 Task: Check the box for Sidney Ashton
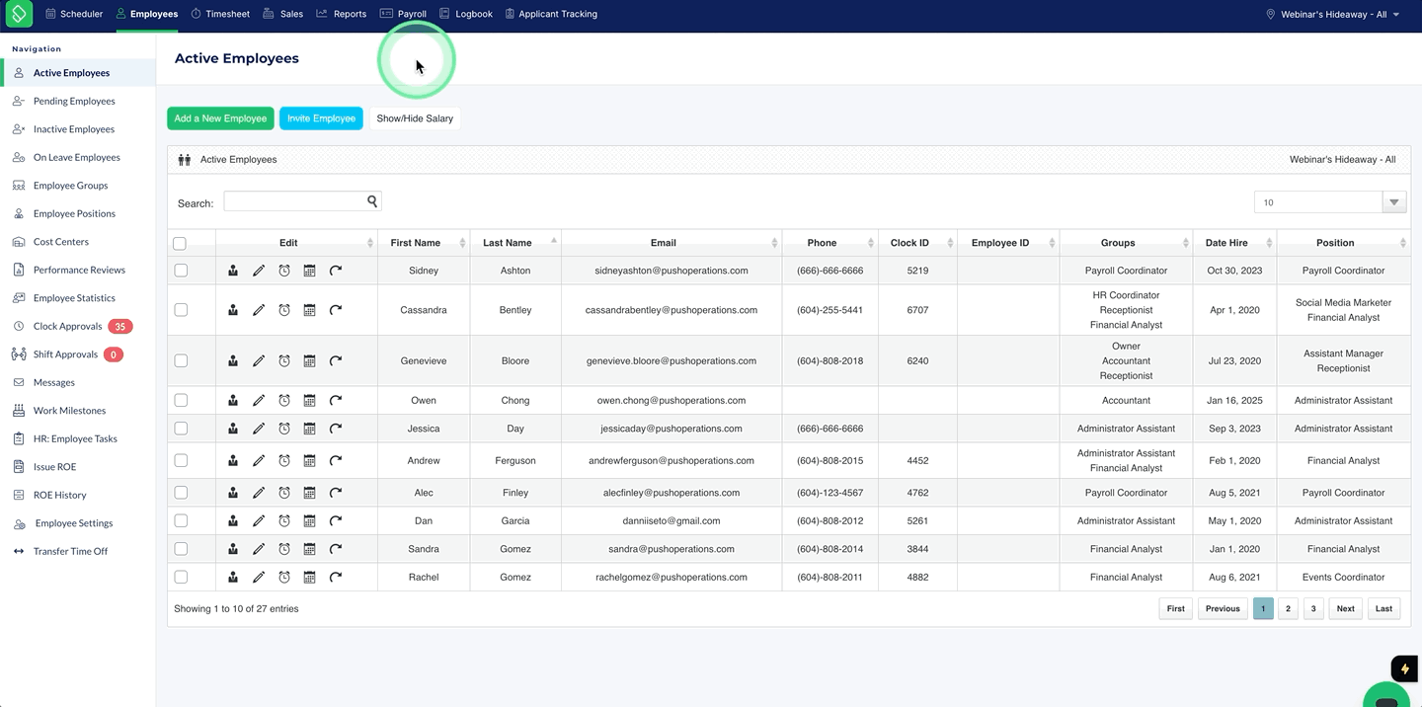pos(181,271)
